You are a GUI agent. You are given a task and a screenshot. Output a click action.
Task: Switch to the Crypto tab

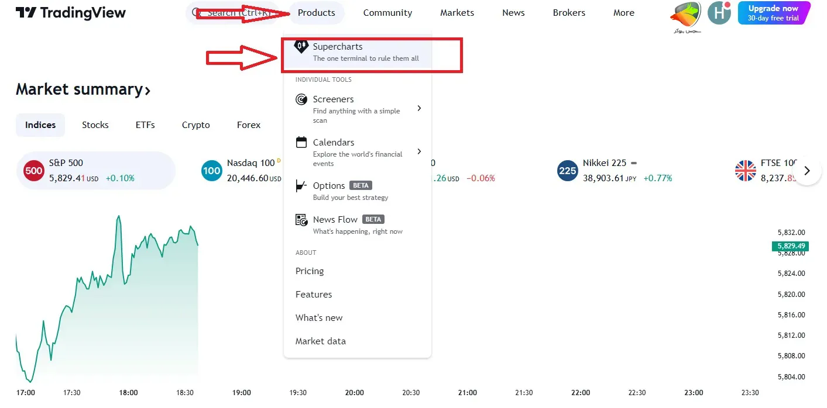[x=195, y=125]
